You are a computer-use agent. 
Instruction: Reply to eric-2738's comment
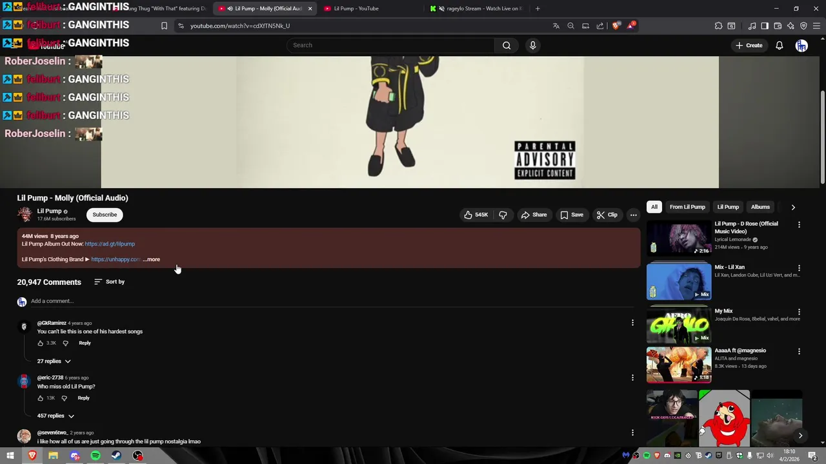pos(83,398)
